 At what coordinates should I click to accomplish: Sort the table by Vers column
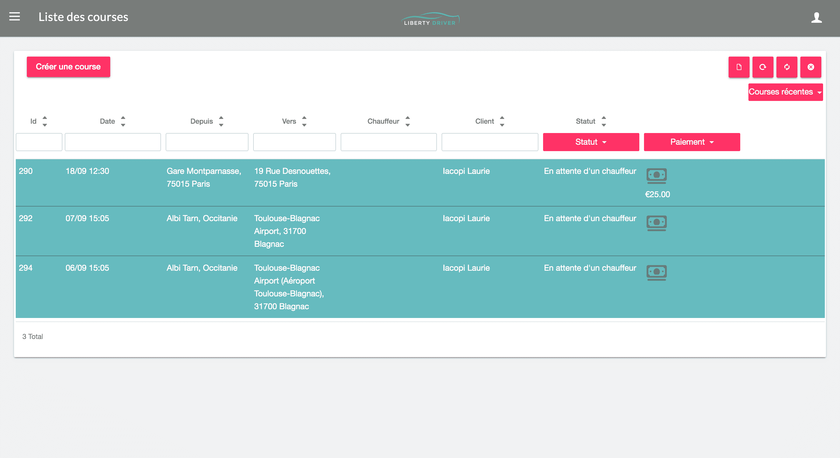304,121
